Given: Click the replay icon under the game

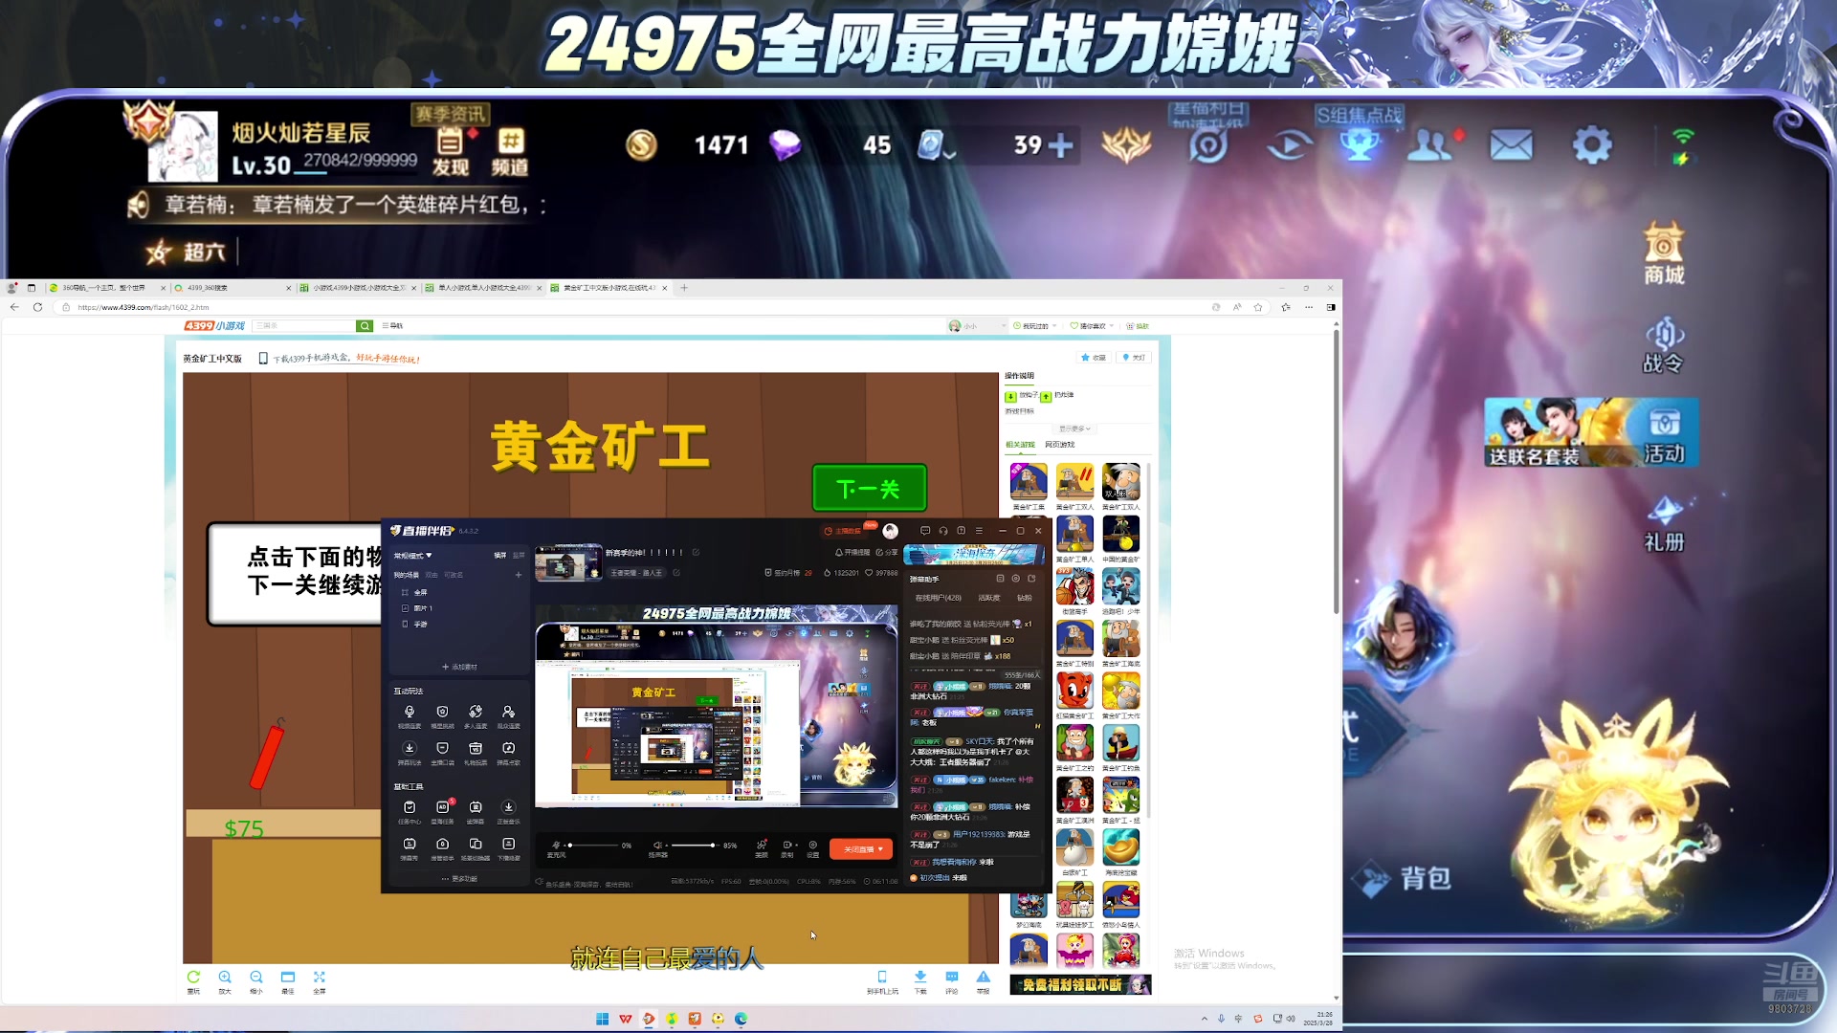Looking at the screenshot, I should [193, 978].
